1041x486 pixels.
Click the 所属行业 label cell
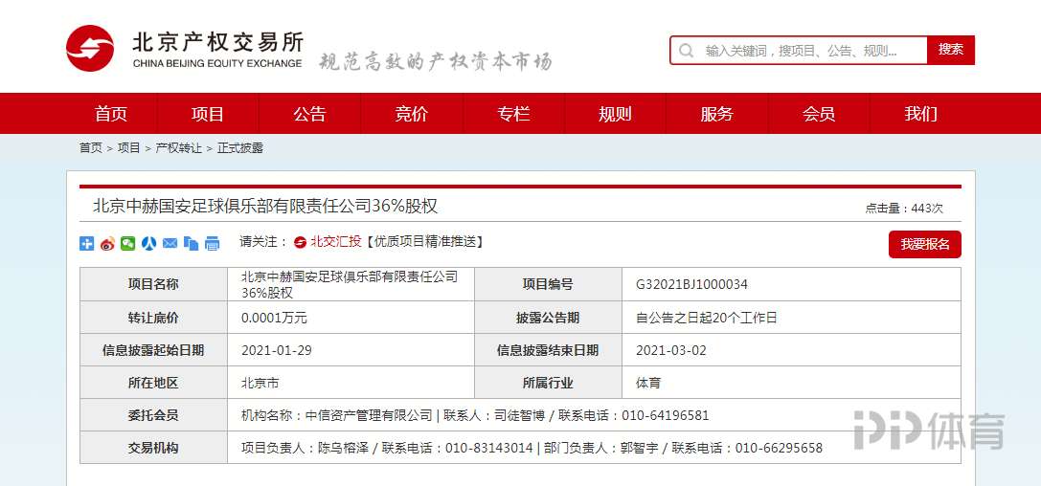pyautogui.click(x=548, y=383)
